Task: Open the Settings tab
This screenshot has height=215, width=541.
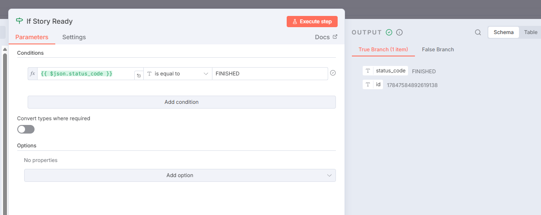Action: coord(74,37)
